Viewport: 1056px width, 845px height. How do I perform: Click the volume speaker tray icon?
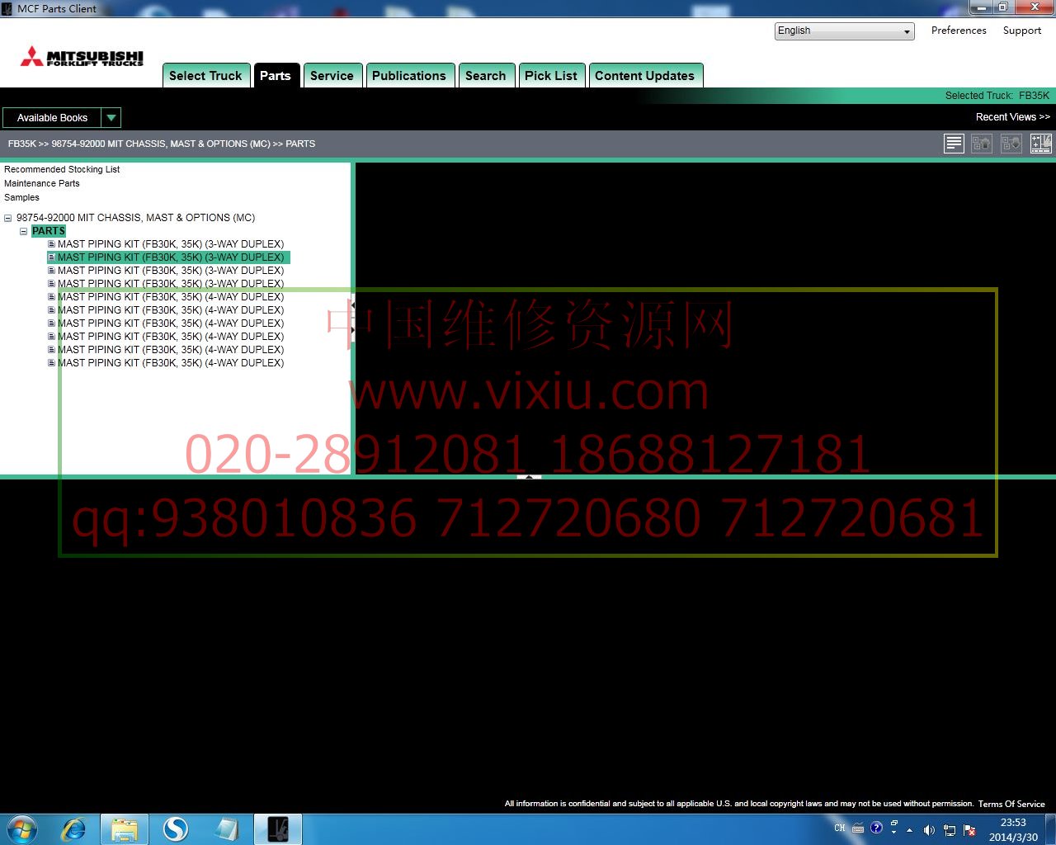(929, 829)
